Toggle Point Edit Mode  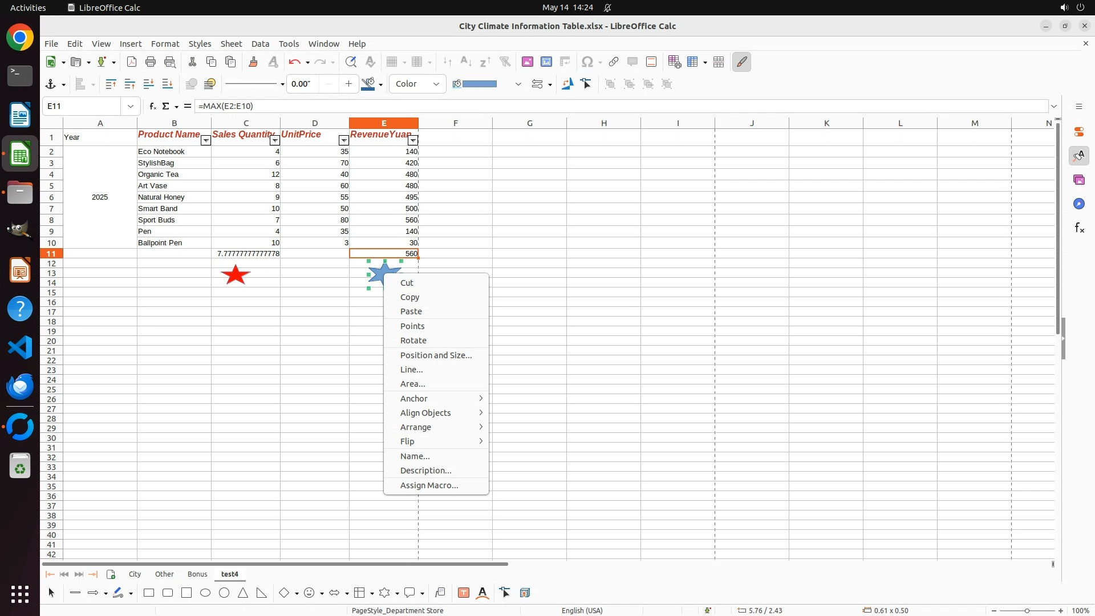(505, 593)
